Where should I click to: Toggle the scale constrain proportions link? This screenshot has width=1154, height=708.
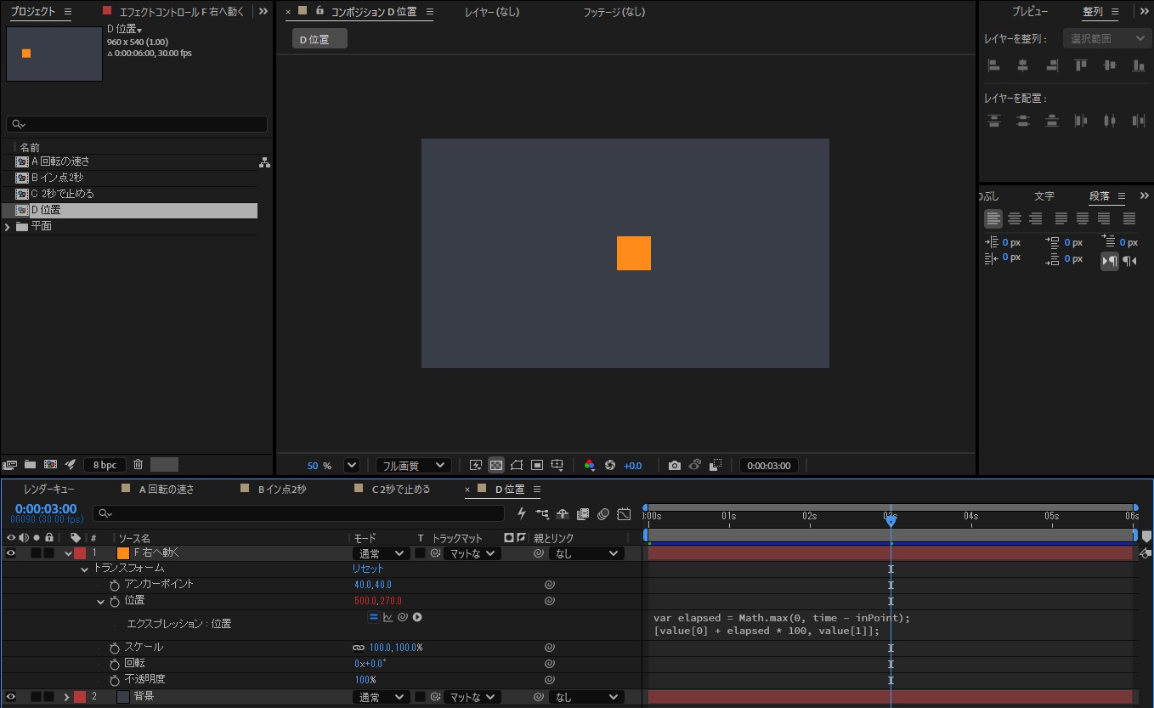coord(359,648)
